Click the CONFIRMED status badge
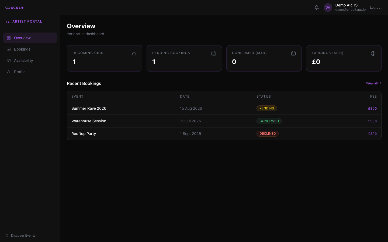The image size is (388, 242). tap(269, 121)
